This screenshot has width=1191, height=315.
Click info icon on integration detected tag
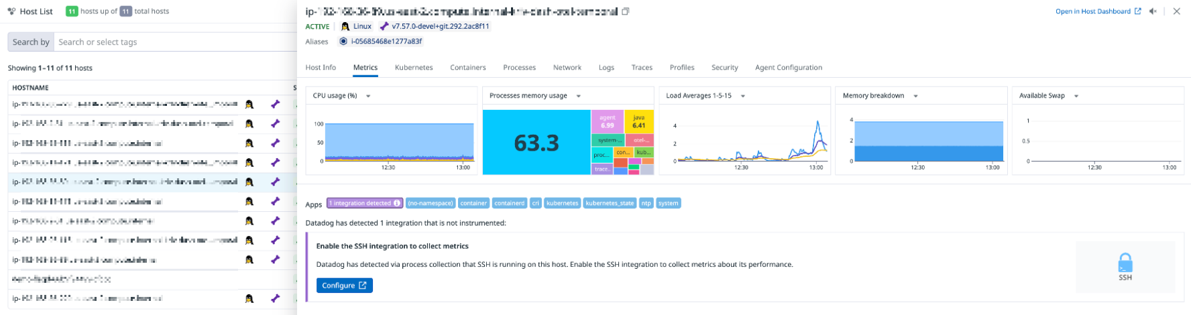[x=397, y=203]
